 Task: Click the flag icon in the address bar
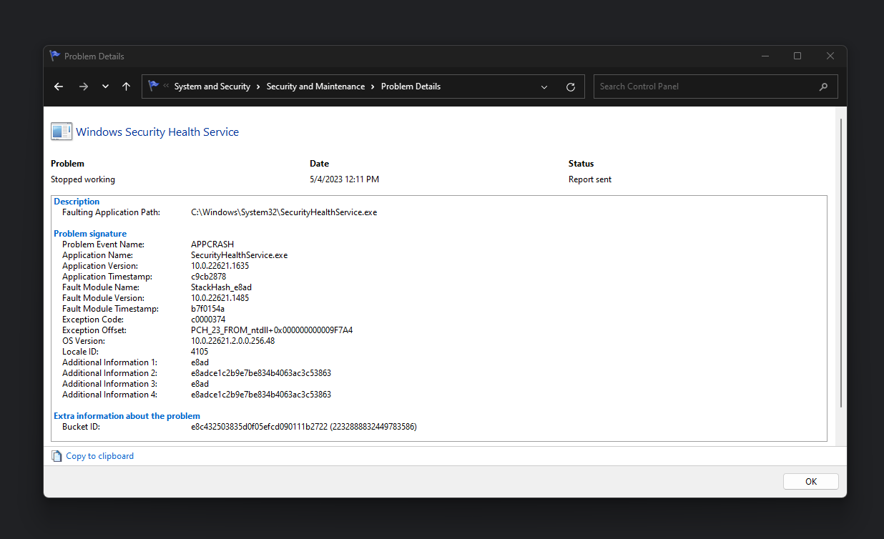point(153,86)
